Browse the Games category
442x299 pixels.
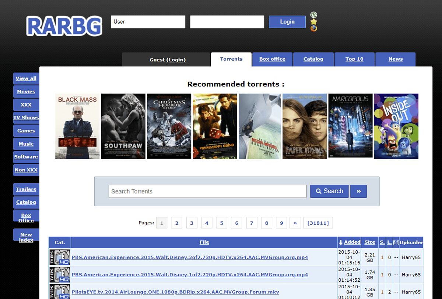[26, 131]
